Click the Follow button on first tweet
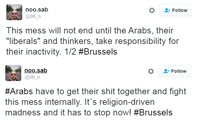This screenshot has width=199, height=124. 175,10
